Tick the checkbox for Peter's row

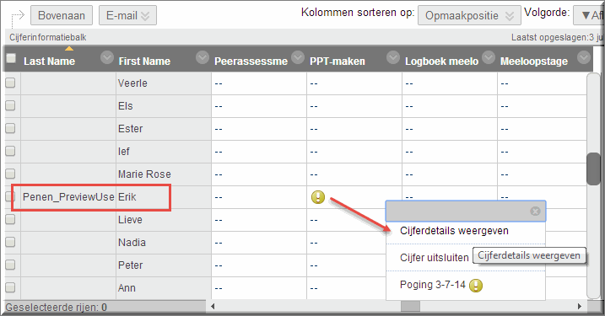10,265
